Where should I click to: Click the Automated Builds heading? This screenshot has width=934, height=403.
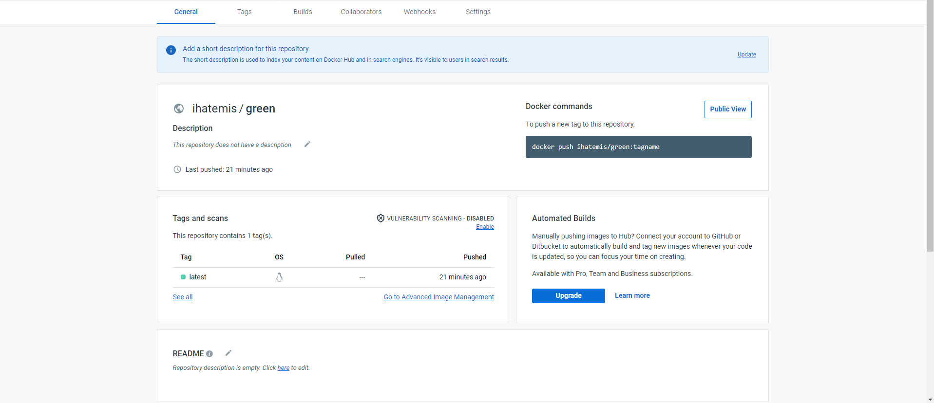[564, 218]
